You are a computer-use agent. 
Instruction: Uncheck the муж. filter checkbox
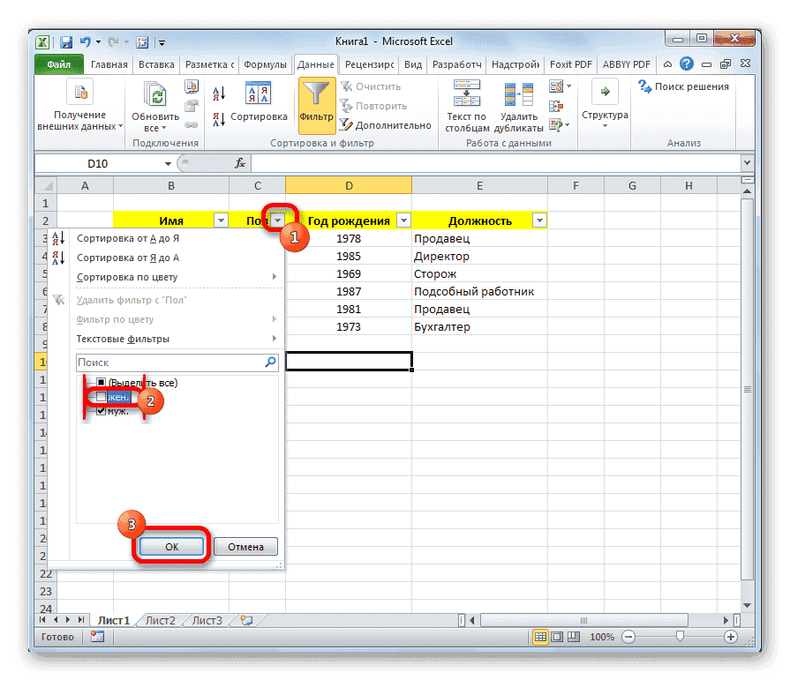click(x=100, y=414)
